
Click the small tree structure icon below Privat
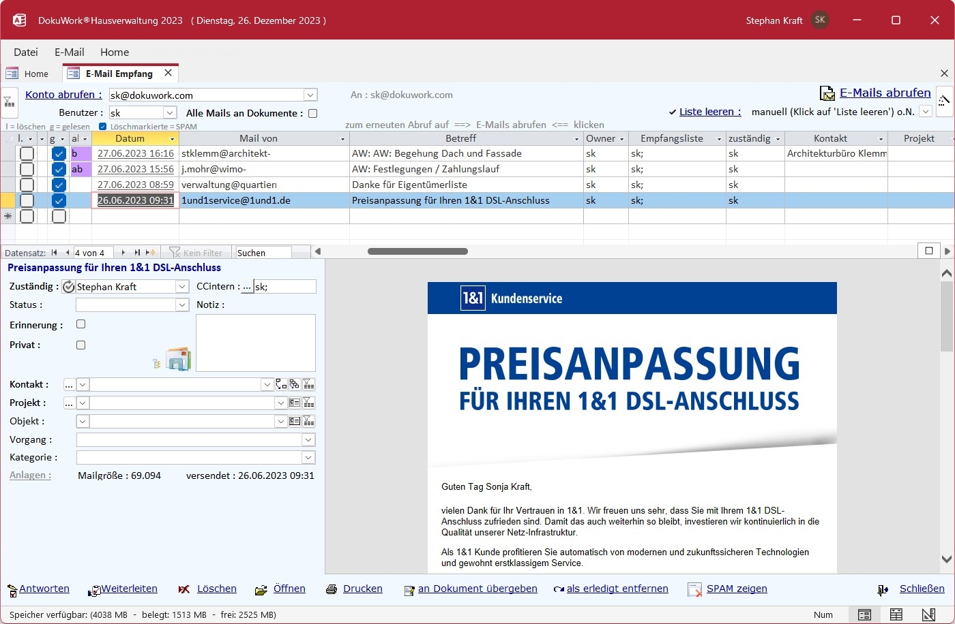pyautogui.click(x=157, y=364)
